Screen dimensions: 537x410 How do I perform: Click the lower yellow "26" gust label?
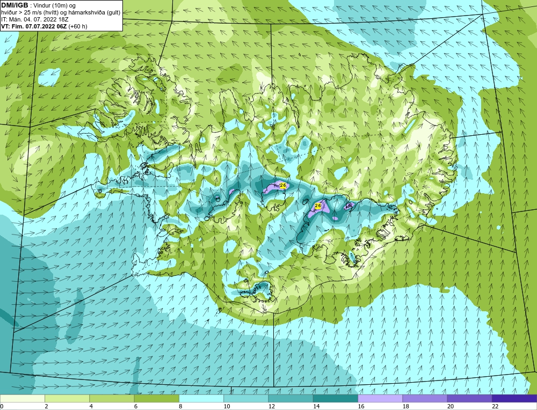click(318, 206)
